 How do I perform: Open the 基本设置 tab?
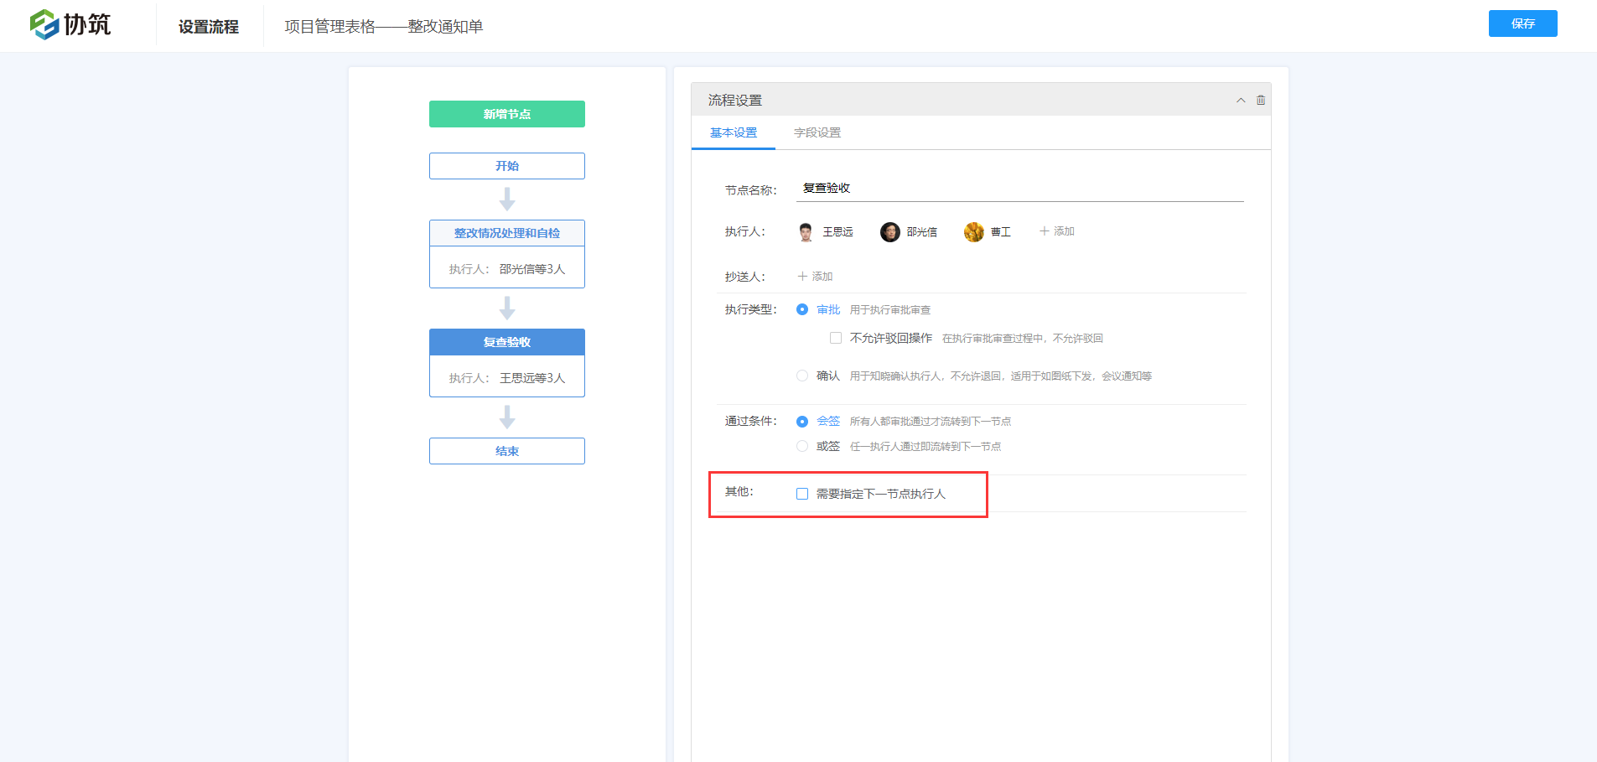click(733, 132)
